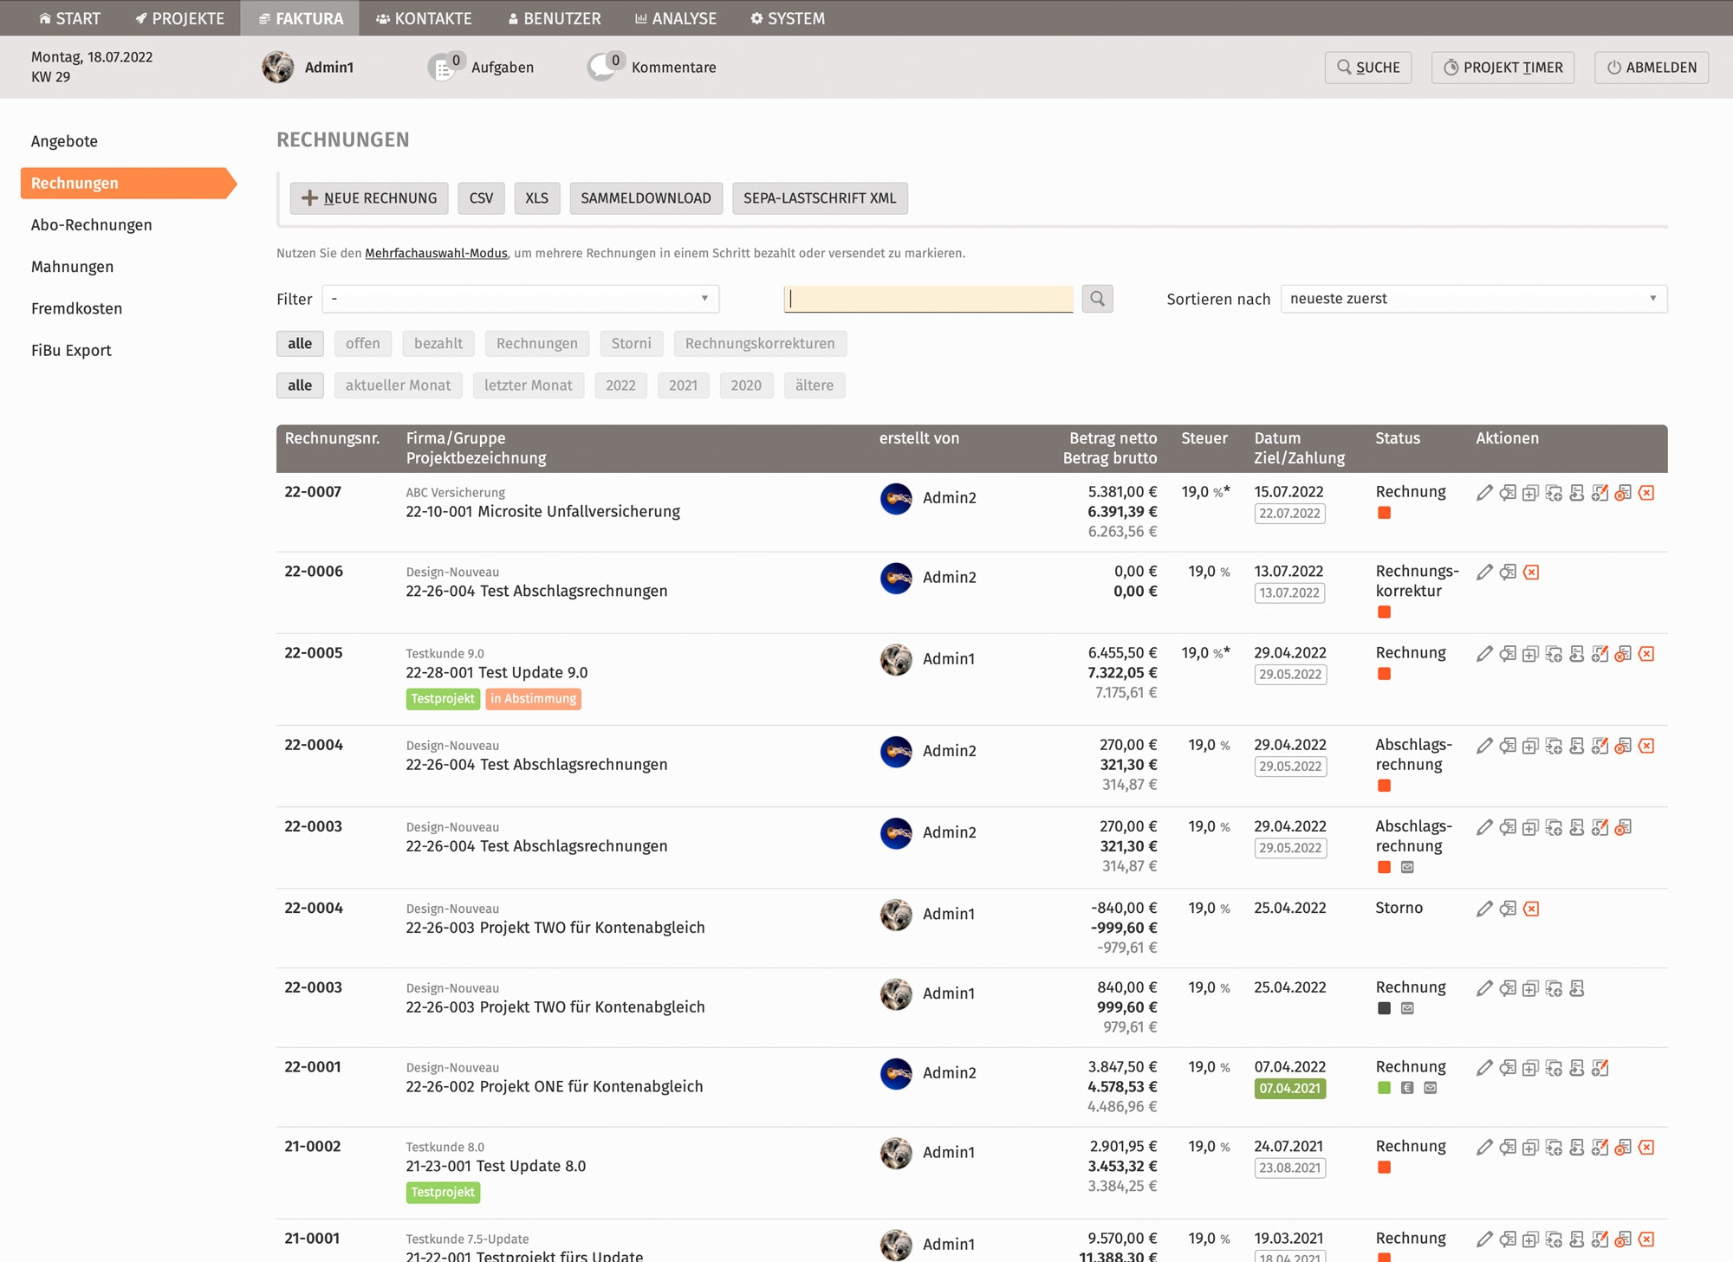The width and height of the screenshot is (1733, 1262).
Task: Select Mahnungen in the sidebar
Action: point(72,267)
